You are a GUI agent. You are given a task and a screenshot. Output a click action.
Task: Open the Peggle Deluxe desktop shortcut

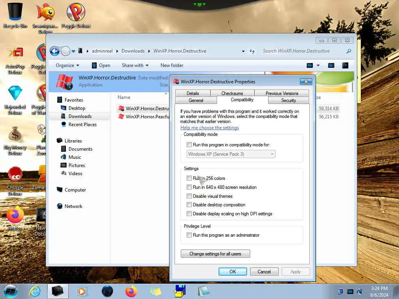click(76, 15)
